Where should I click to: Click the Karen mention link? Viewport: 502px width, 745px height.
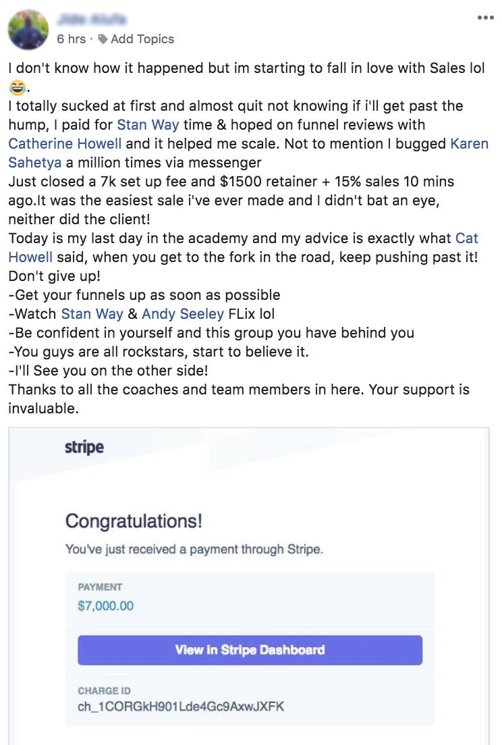click(470, 143)
